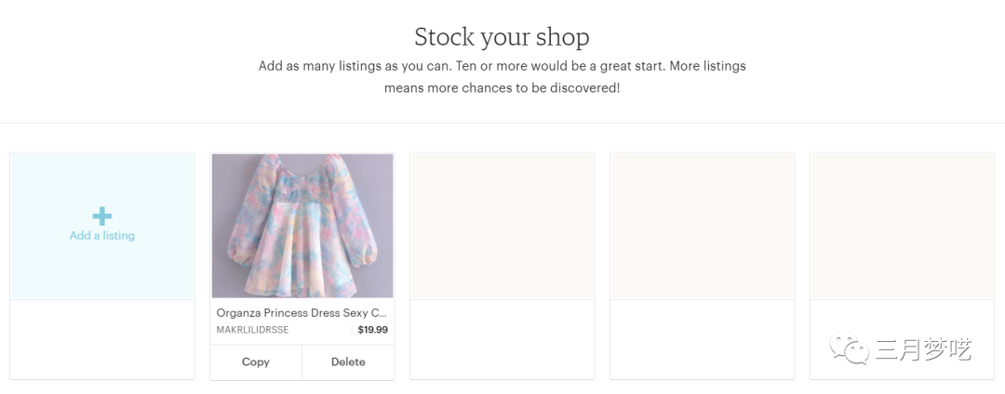Click the $19.99 listing price
Viewport: 1005px width, 394px height.
click(x=372, y=330)
